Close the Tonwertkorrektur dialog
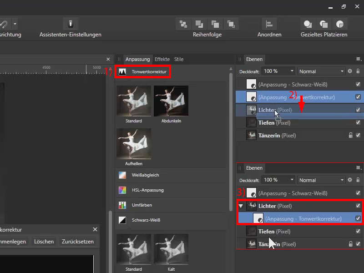Viewport: 364px width, 273px height. (x=95, y=229)
